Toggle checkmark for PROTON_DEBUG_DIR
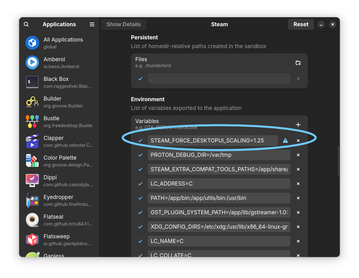The width and height of the screenshot is (359, 278). click(140, 155)
